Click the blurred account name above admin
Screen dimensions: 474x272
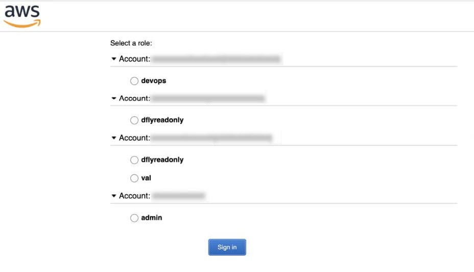pos(178,196)
